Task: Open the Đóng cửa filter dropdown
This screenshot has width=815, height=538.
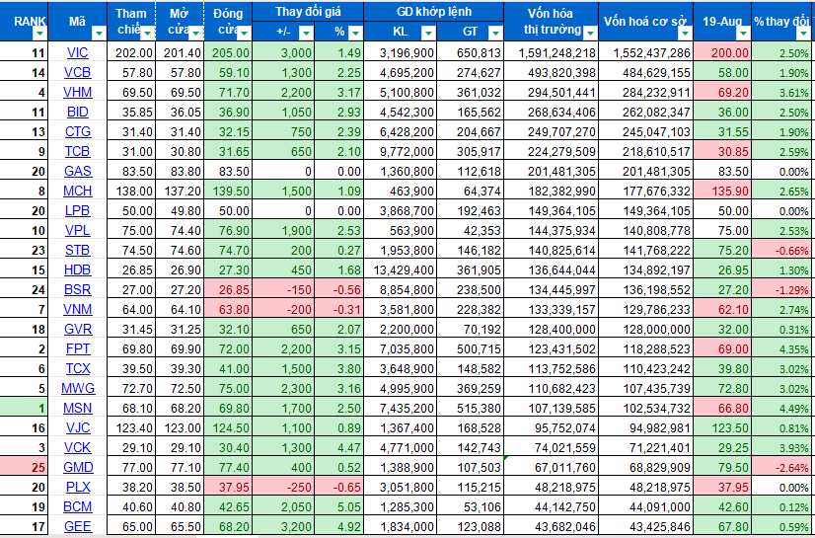Action: point(244,34)
